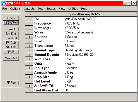The width and height of the screenshot is (138, 102).
Task: Click the Step Size value '1 Deg.'
Action: coord(69,77)
